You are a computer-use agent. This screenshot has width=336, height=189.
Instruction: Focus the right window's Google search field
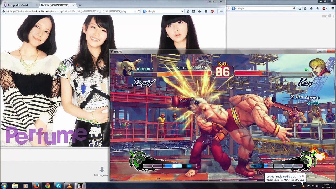tap(264, 8)
